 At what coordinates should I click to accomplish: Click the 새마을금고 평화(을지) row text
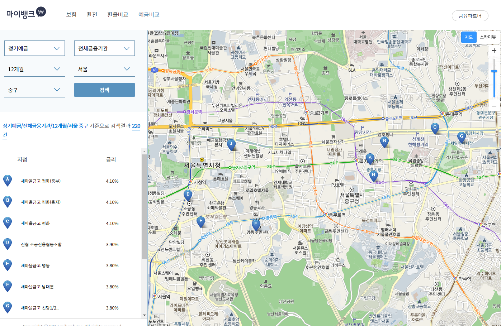point(41,202)
